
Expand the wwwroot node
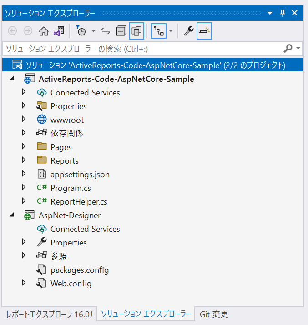coord(24,119)
